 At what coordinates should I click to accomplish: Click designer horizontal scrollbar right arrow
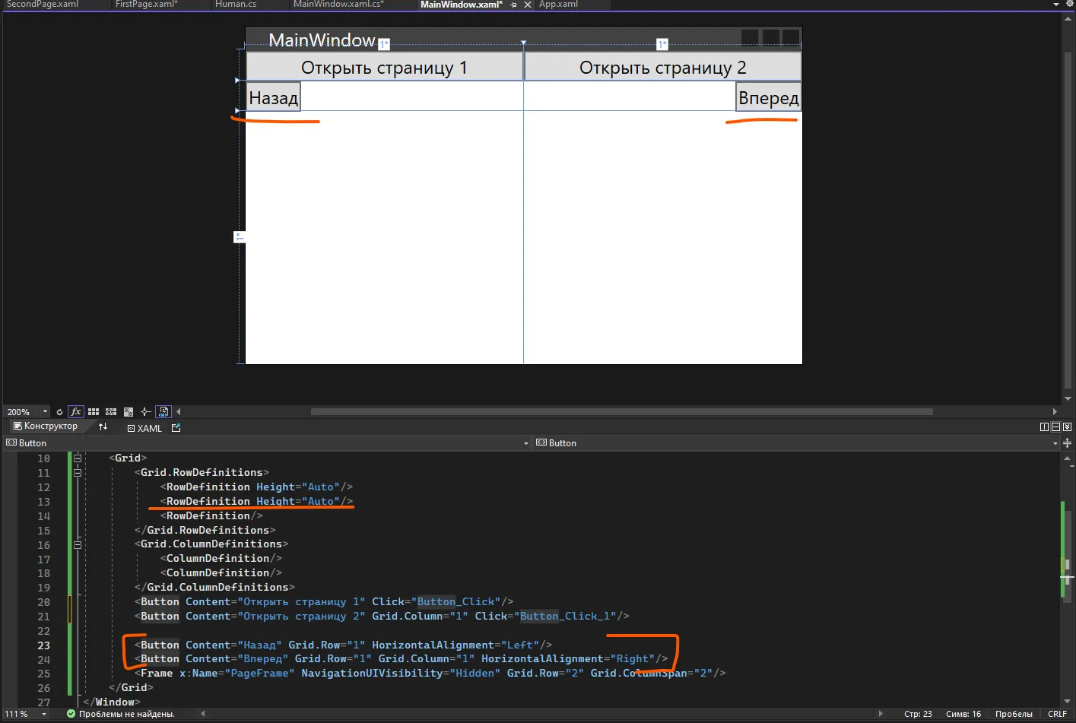pyautogui.click(x=1055, y=411)
